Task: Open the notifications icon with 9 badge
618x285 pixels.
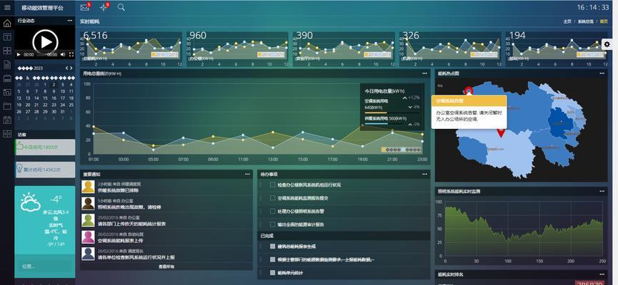Action: point(104,7)
